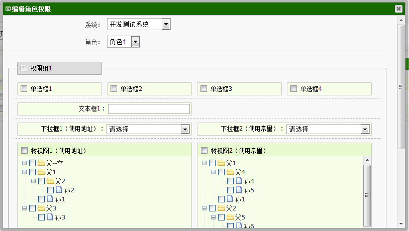Click the dialog scrollbar up arrow
409x231 pixels.
400,20
